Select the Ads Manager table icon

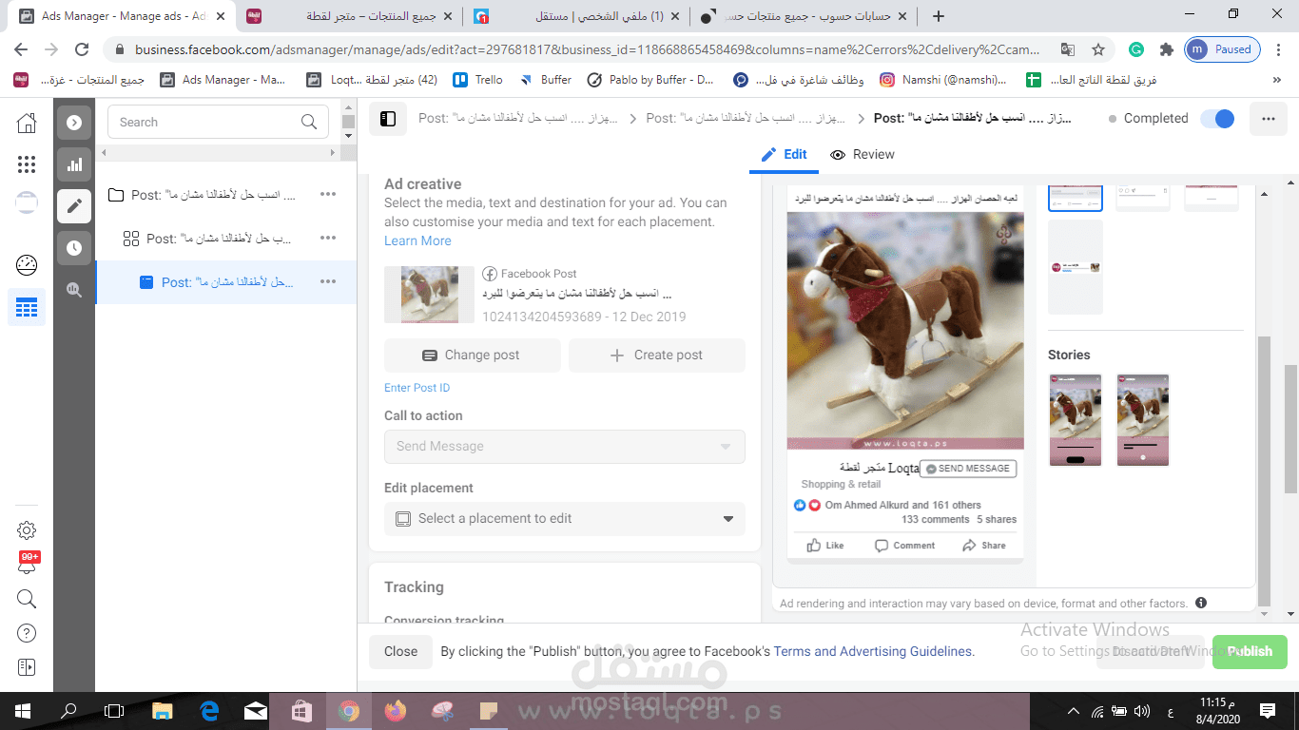pyautogui.click(x=27, y=308)
